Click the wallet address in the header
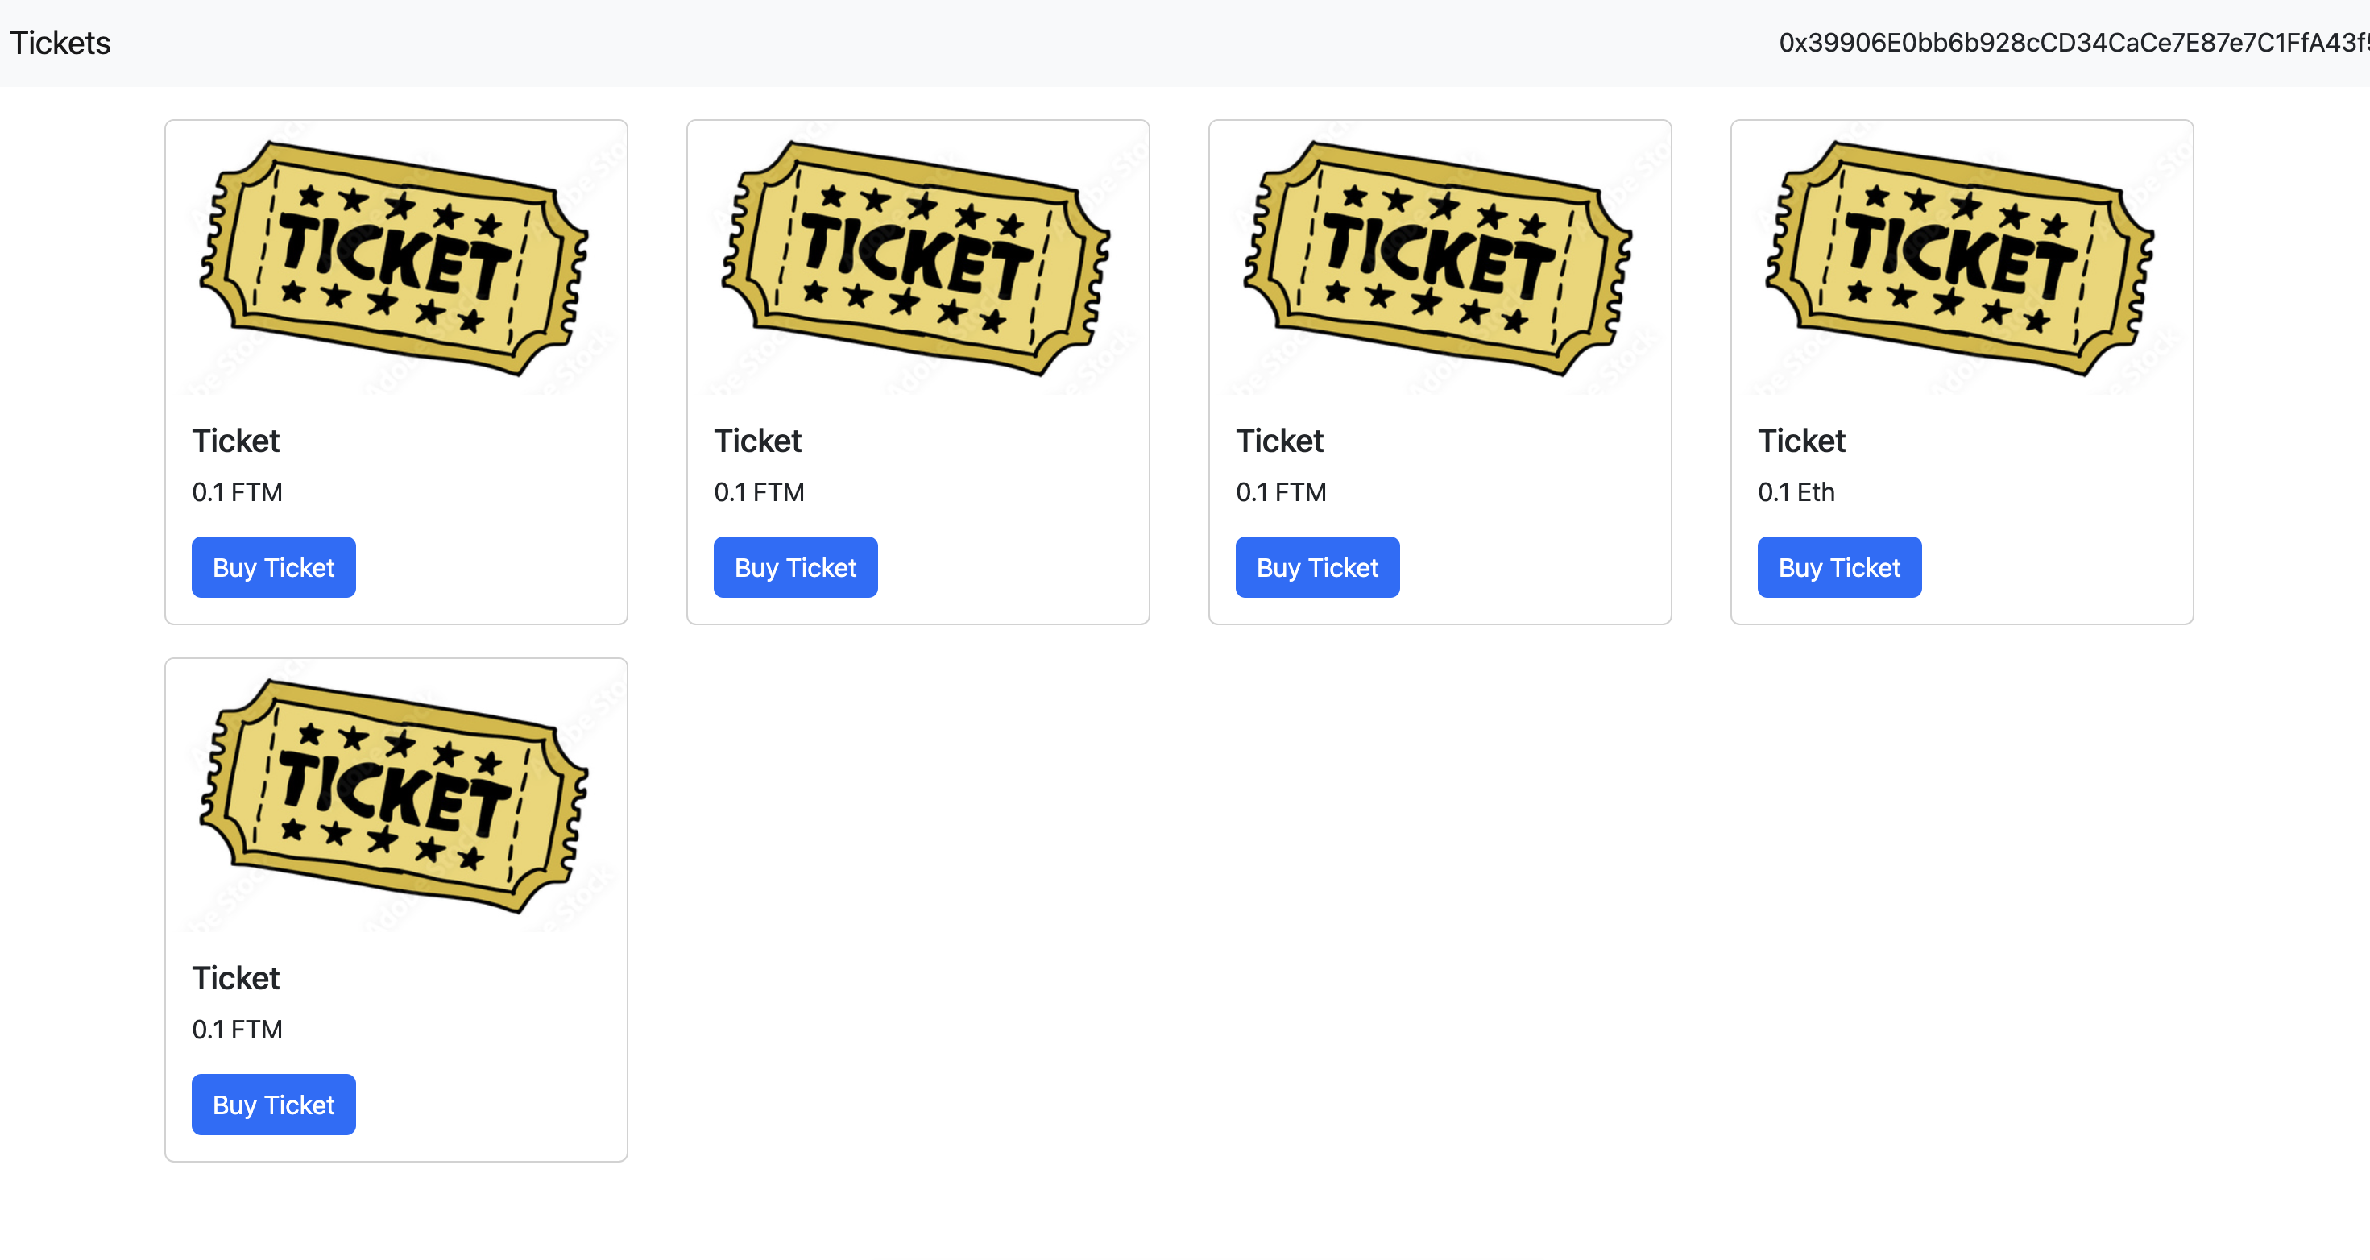2370x1260 pixels. point(2072,44)
